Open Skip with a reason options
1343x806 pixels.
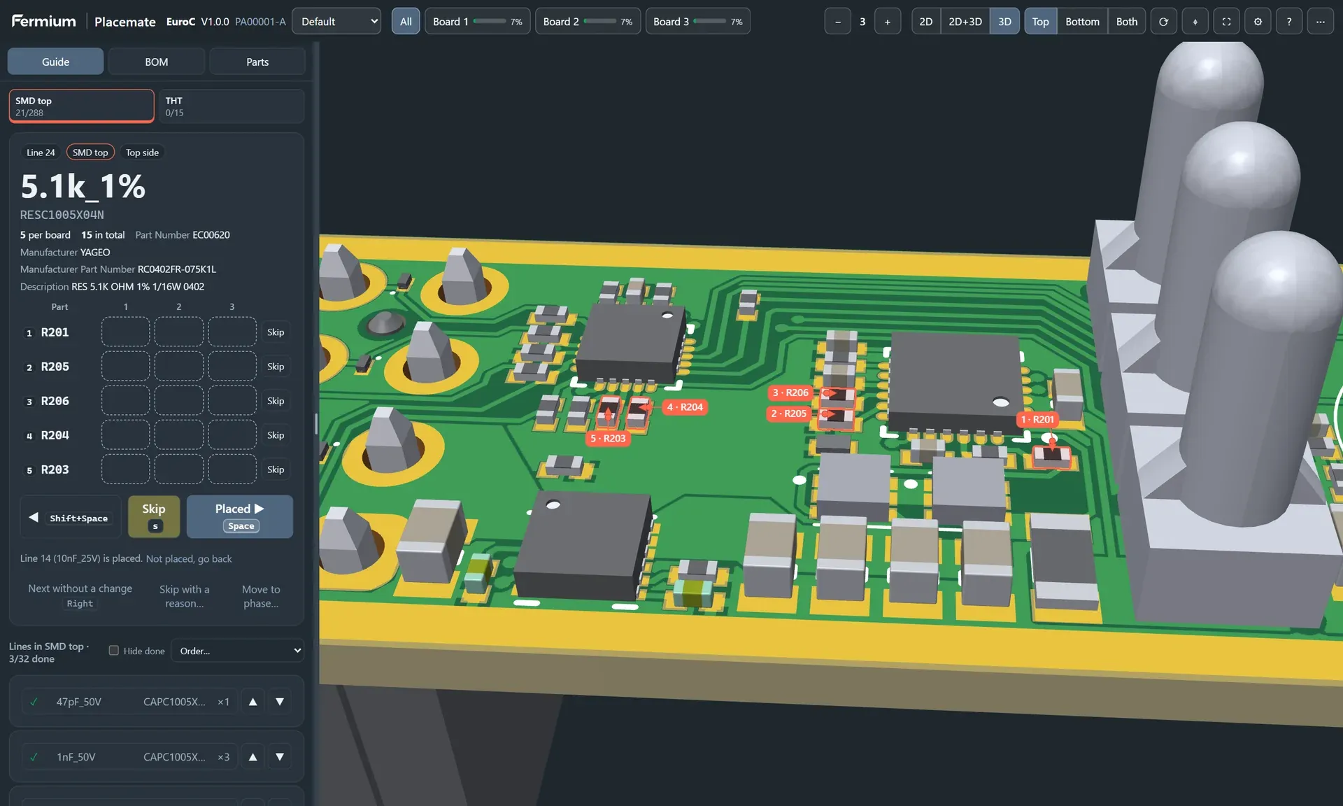(x=185, y=596)
